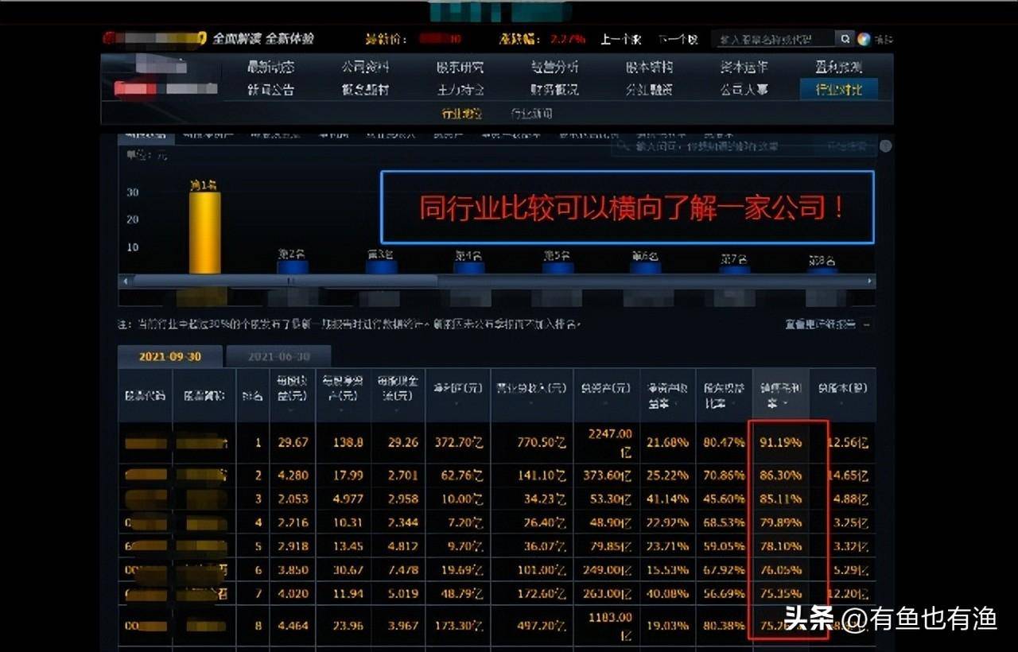Click the chart scrollbar right arrow
Viewport: 1018px width, 652px height.
pos(870,281)
